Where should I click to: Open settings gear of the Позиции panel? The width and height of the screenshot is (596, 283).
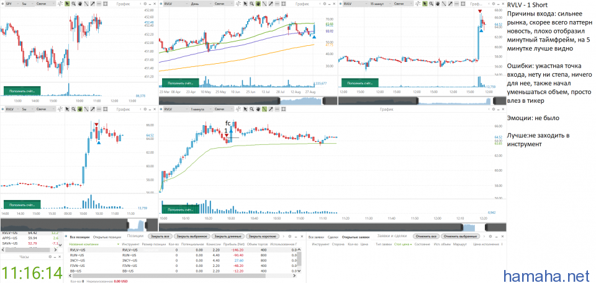click(x=290, y=237)
